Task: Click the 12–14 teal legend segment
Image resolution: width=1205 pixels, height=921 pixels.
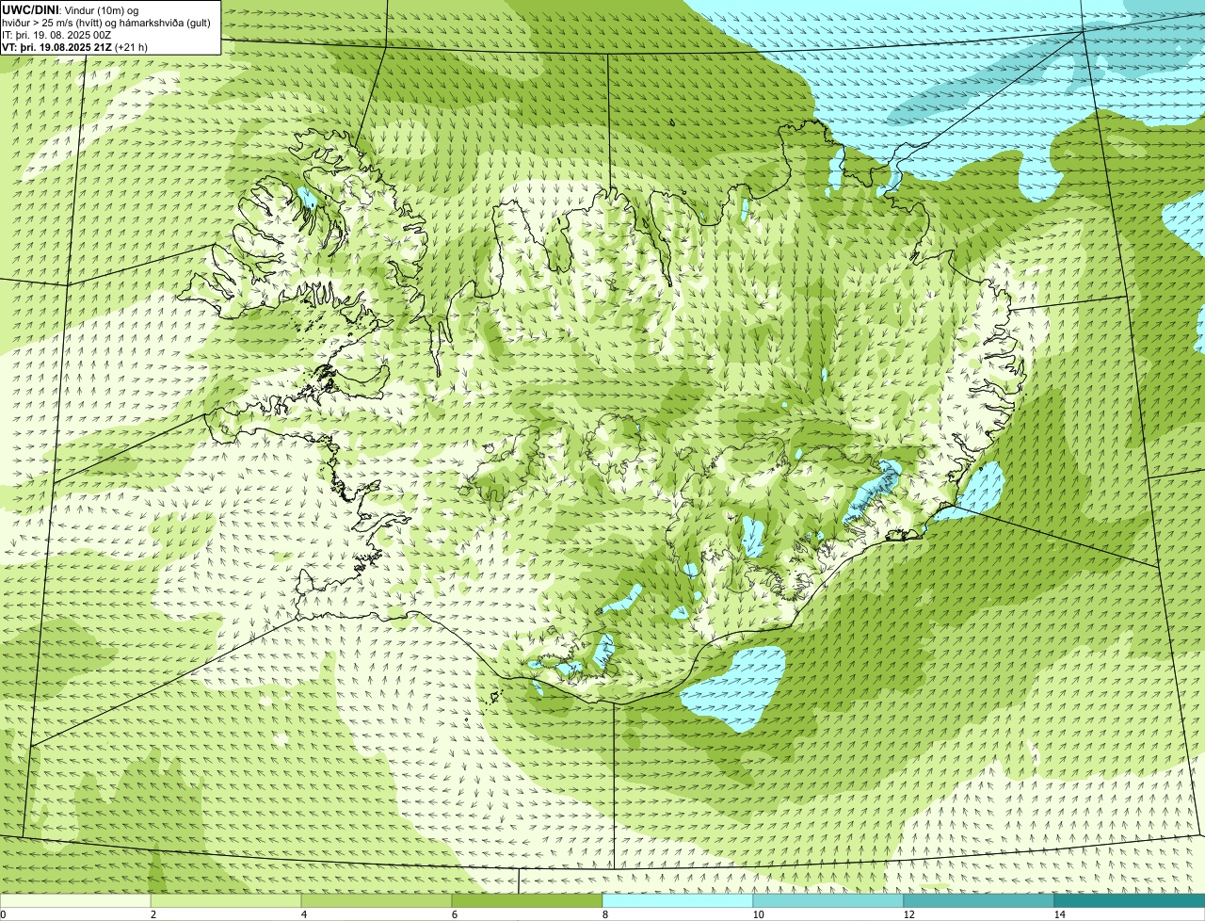Action: pyautogui.click(x=979, y=900)
